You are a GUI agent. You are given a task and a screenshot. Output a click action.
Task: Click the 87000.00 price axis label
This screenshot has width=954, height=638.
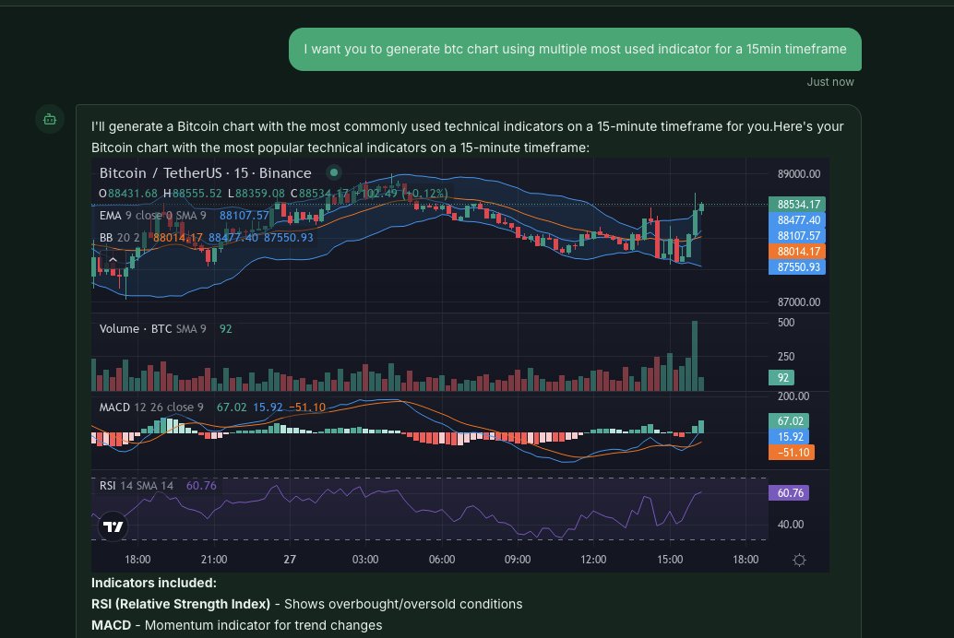799,302
